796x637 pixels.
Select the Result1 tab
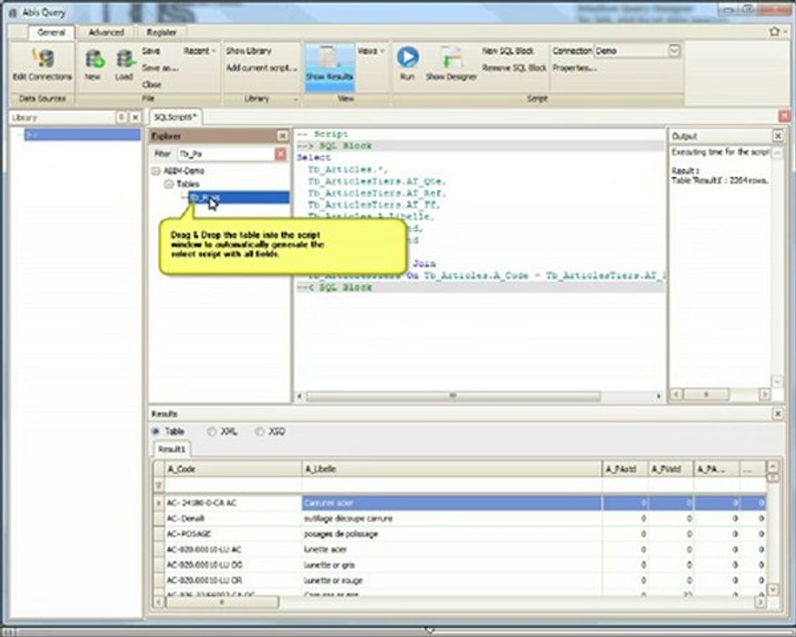coord(172,449)
